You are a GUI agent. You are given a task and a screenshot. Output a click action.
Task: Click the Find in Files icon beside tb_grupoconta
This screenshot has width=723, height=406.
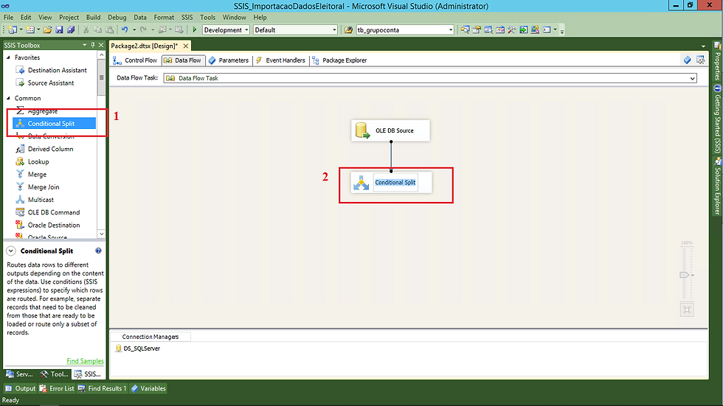click(348, 30)
